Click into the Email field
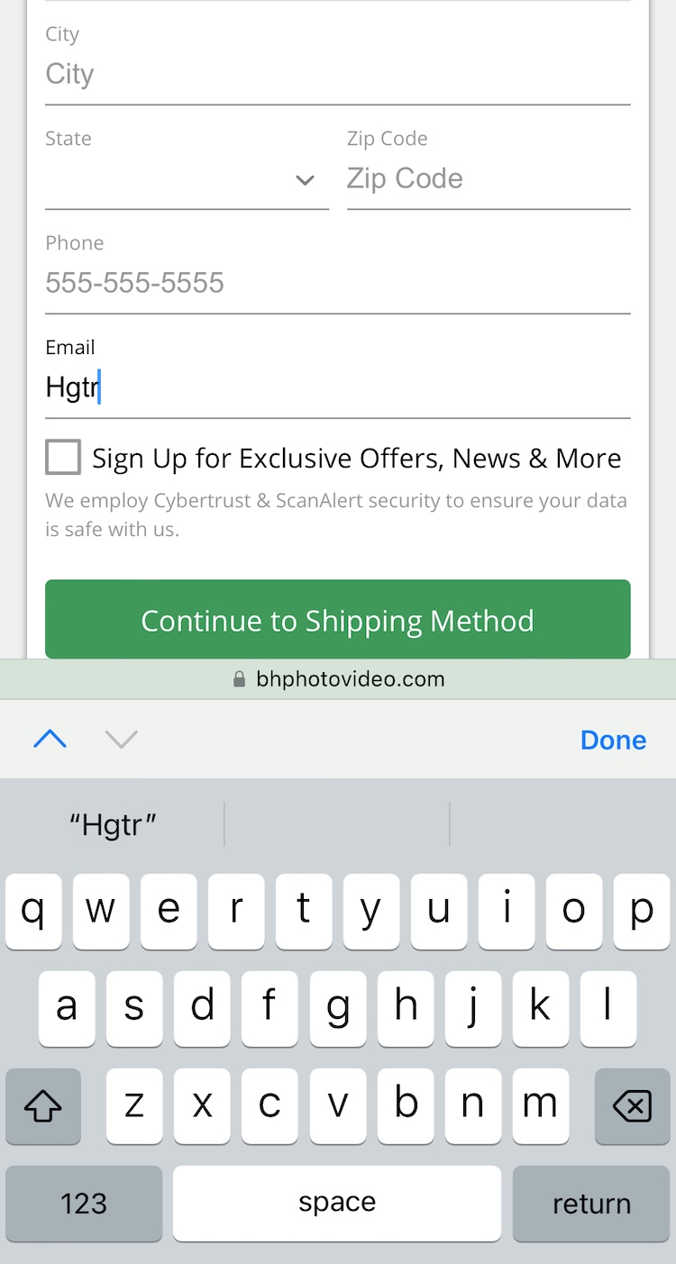 [337, 388]
